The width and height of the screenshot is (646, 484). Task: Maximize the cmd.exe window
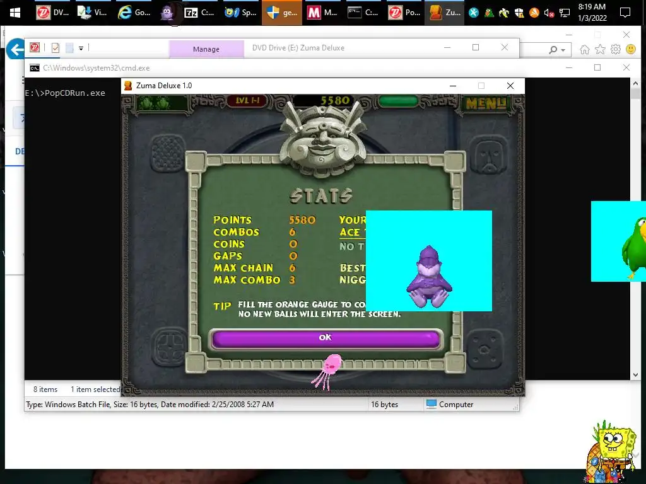coord(597,67)
